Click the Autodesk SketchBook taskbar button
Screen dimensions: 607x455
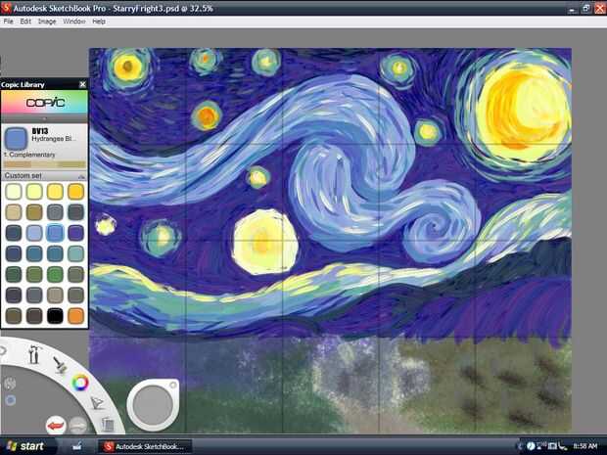click(145, 446)
